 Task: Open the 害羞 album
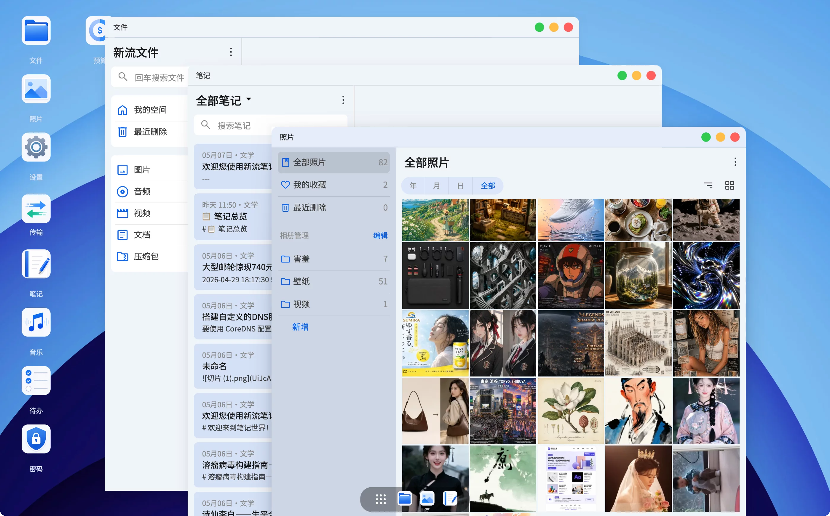333,259
